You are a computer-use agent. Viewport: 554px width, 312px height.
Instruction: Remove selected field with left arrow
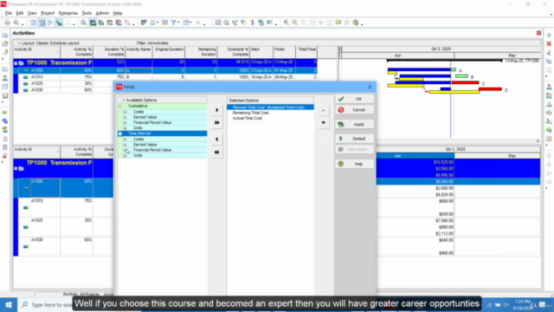tap(217, 140)
